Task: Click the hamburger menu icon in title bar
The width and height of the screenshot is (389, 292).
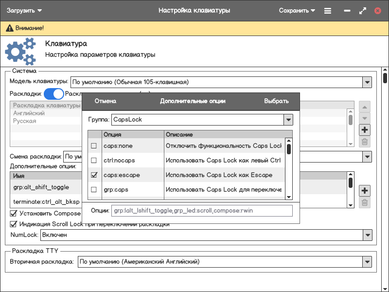Action: 328,10
